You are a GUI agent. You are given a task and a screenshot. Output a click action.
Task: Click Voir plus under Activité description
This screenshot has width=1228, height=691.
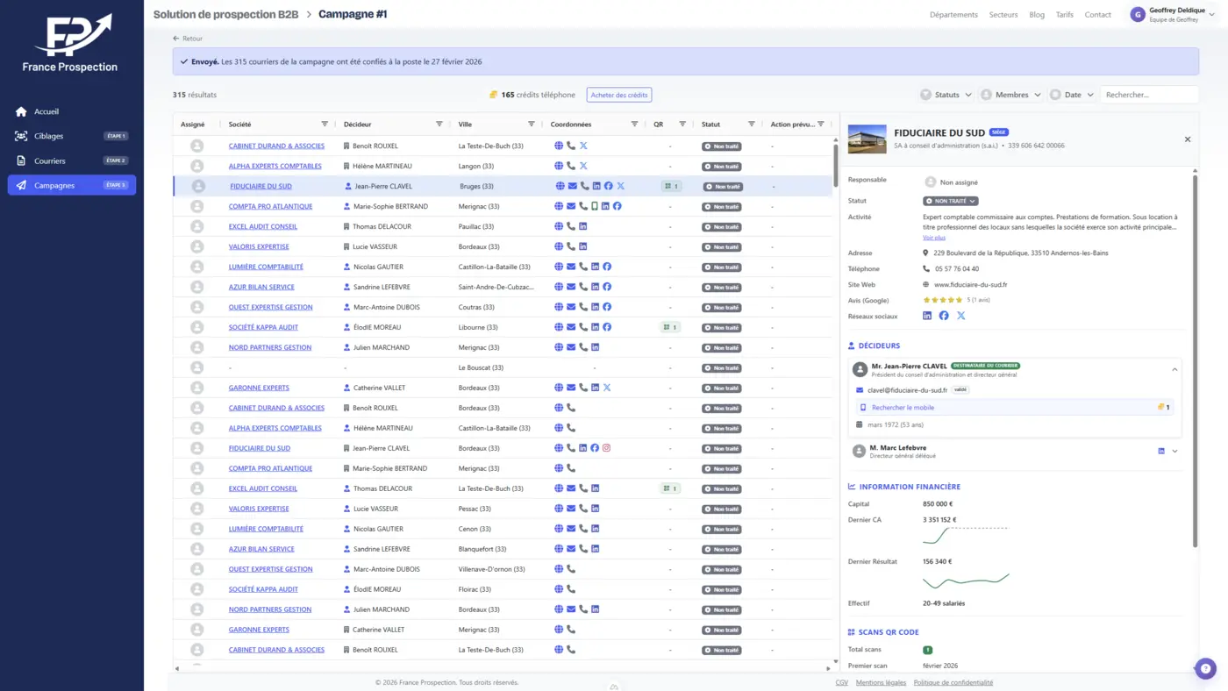[x=933, y=238]
